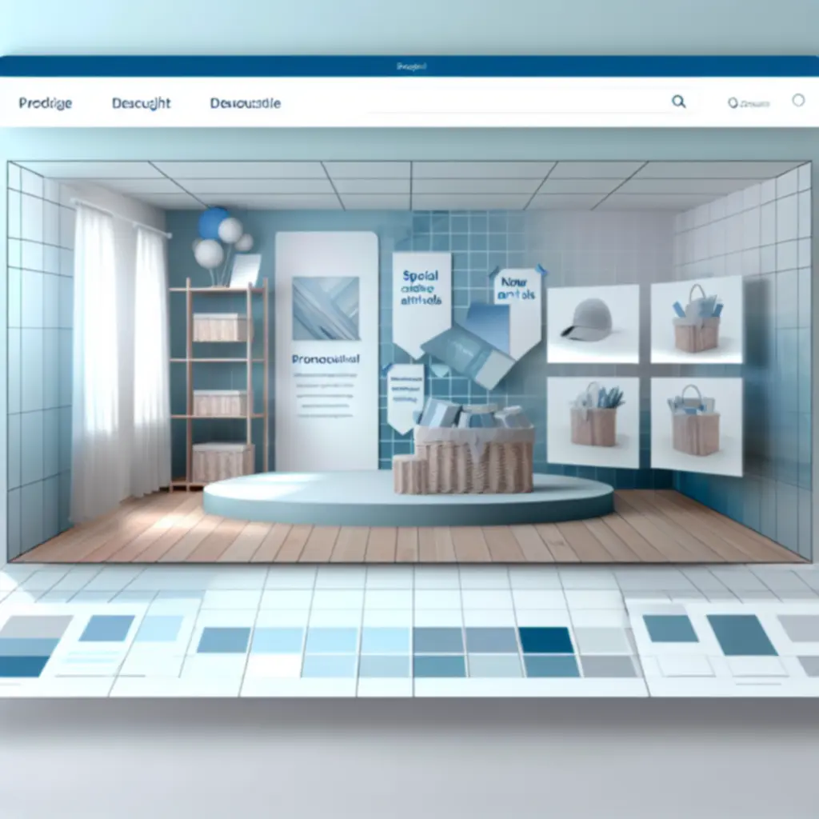Click the circular icon at far right of navbar
This screenshot has width=819, height=819.
pos(797,101)
